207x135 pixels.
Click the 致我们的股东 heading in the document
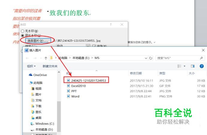coord(69,13)
